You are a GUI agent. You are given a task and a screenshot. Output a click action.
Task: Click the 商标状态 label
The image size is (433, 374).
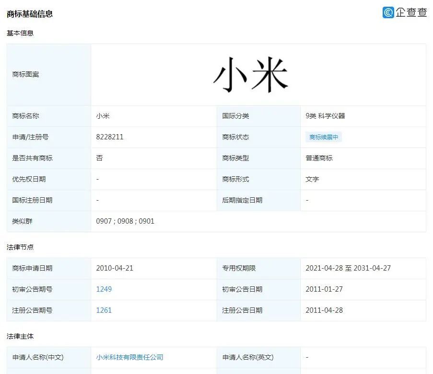(x=235, y=137)
